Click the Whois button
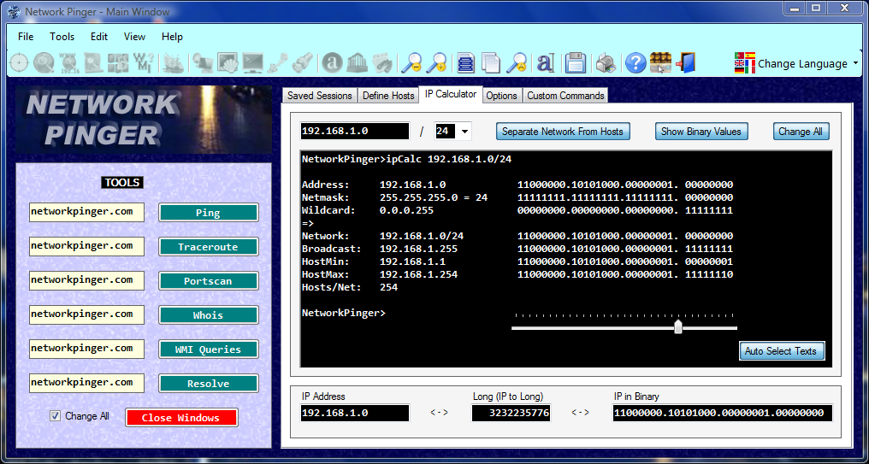Screen dimensions: 869x464 point(209,315)
